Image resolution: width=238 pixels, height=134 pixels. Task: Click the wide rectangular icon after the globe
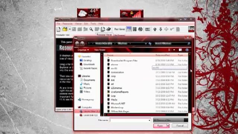(x=147, y=29)
